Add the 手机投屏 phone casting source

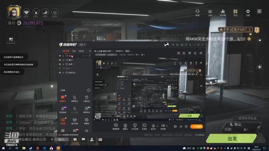tap(135, 127)
